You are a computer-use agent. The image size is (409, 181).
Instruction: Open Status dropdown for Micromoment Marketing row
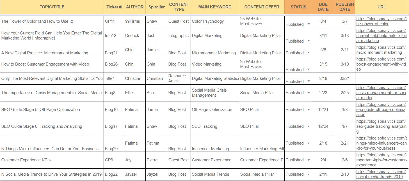click(x=309, y=53)
